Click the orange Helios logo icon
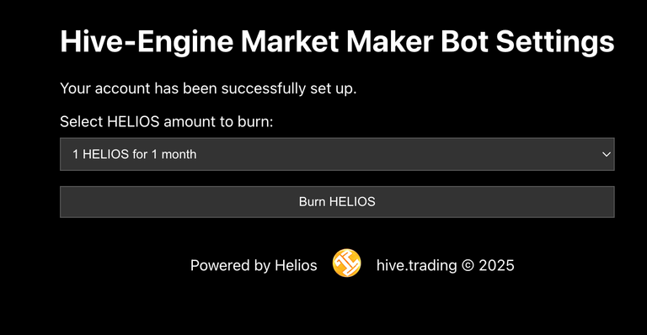The image size is (647, 335). [x=346, y=263]
